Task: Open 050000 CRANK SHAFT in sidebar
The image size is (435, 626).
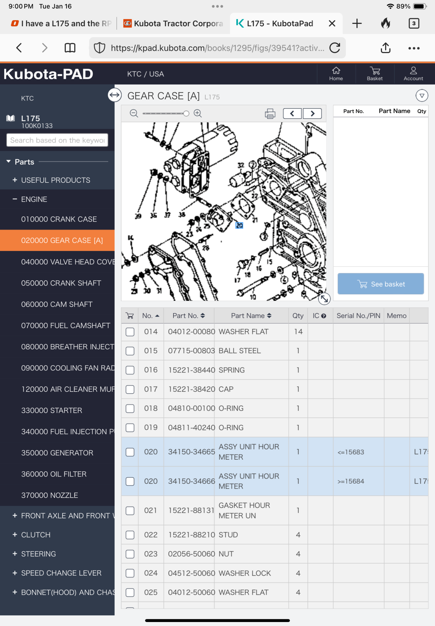Action: (x=61, y=283)
